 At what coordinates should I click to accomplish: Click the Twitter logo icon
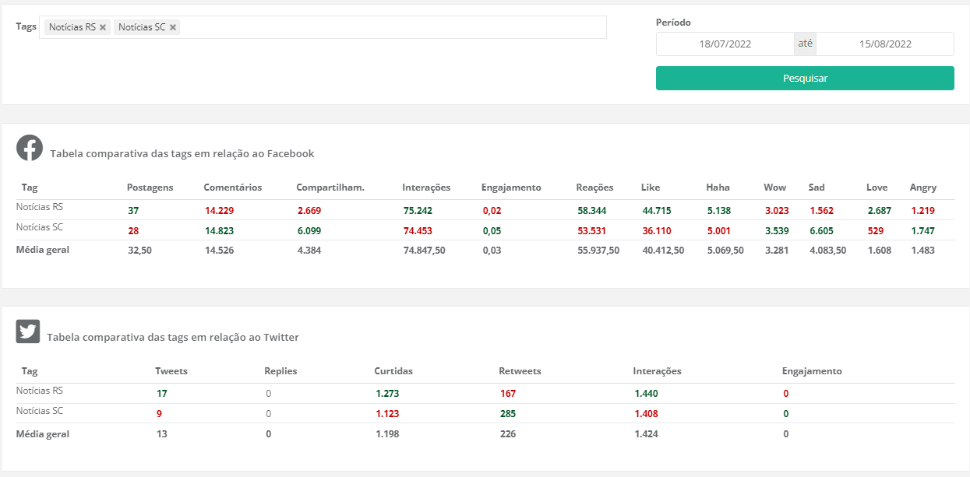pos(28,331)
